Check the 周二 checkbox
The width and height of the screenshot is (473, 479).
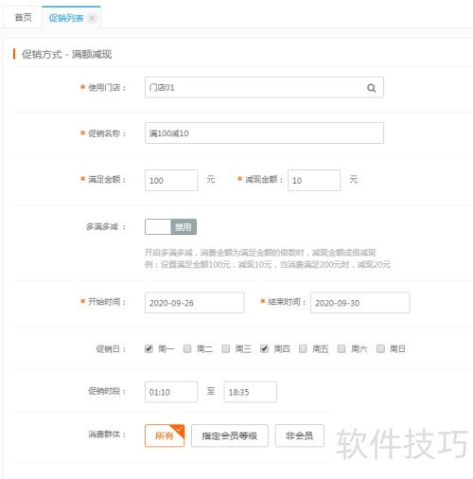pyautogui.click(x=187, y=348)
